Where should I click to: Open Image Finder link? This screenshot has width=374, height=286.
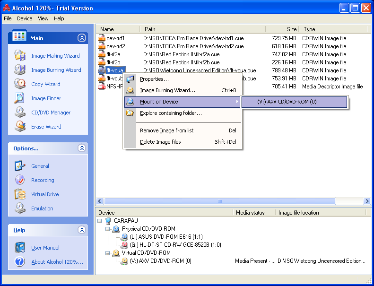(46, 98)
